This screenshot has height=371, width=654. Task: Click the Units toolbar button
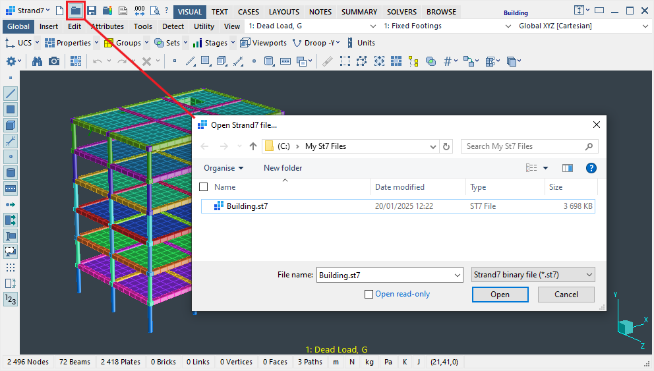pos(361,43)
